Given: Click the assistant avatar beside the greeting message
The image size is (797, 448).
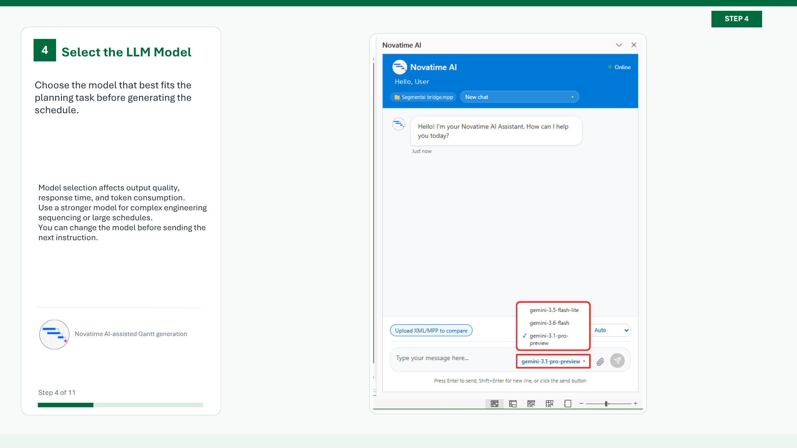Looking at the screenshot, I should point(398,124).
